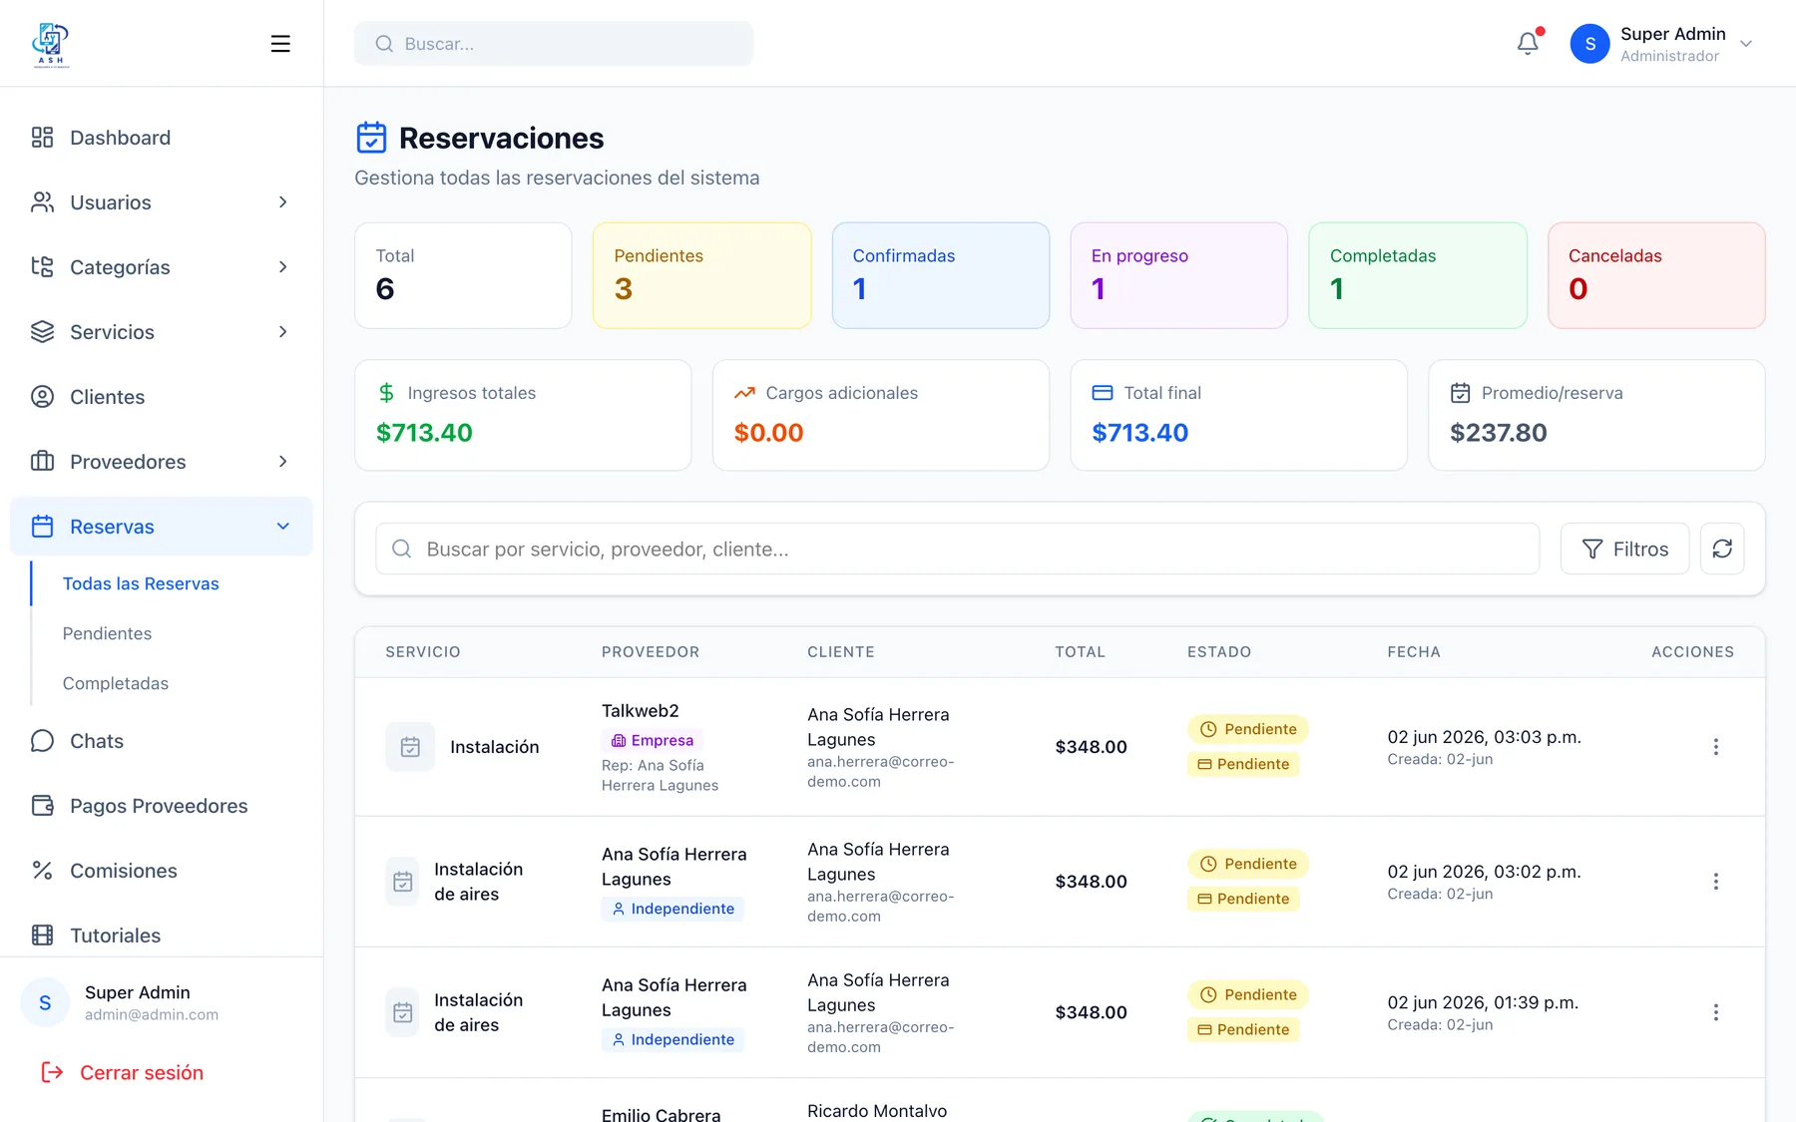The width and height of the screenshot is (1796, 1122).
Task: Click the service icon in the 01:39 p.m. row
Action: point(402,1012)
